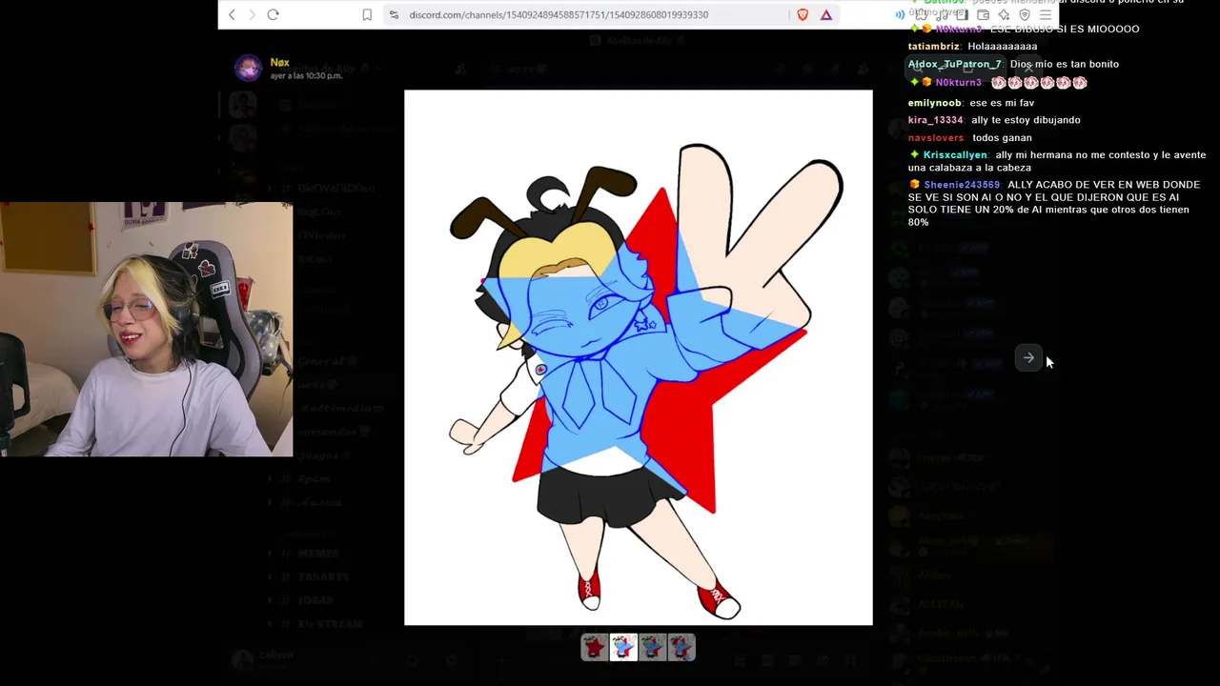Open chat user emilynoob

pyautogui.click(x=935, y=103)
